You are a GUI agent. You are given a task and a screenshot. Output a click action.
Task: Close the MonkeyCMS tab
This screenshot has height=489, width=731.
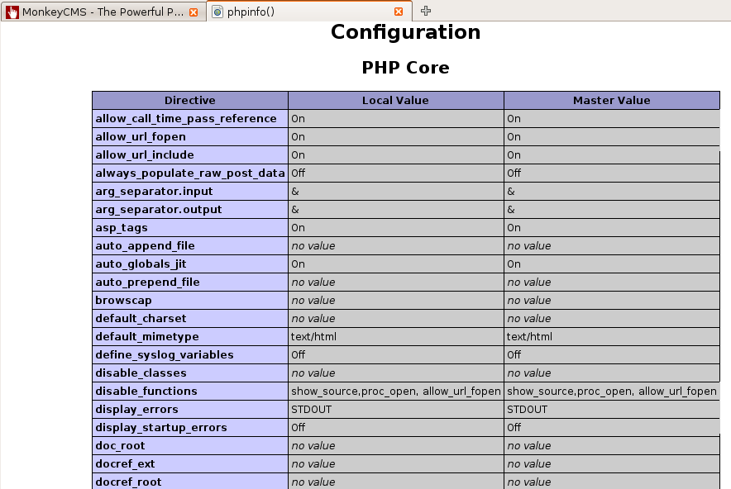coord(193,12)
